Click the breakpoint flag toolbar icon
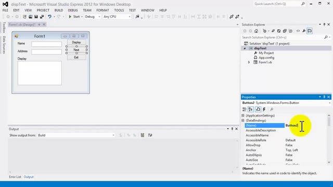The height and width of the screenshot is (187, 333). 137,17
